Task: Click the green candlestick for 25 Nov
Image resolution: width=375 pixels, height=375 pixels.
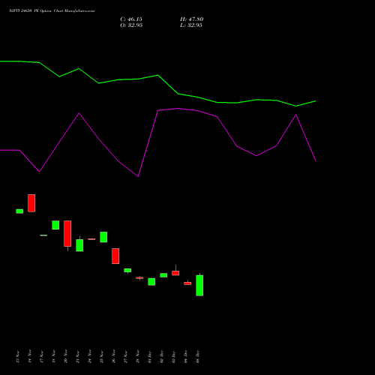Action: pos(103,237)
